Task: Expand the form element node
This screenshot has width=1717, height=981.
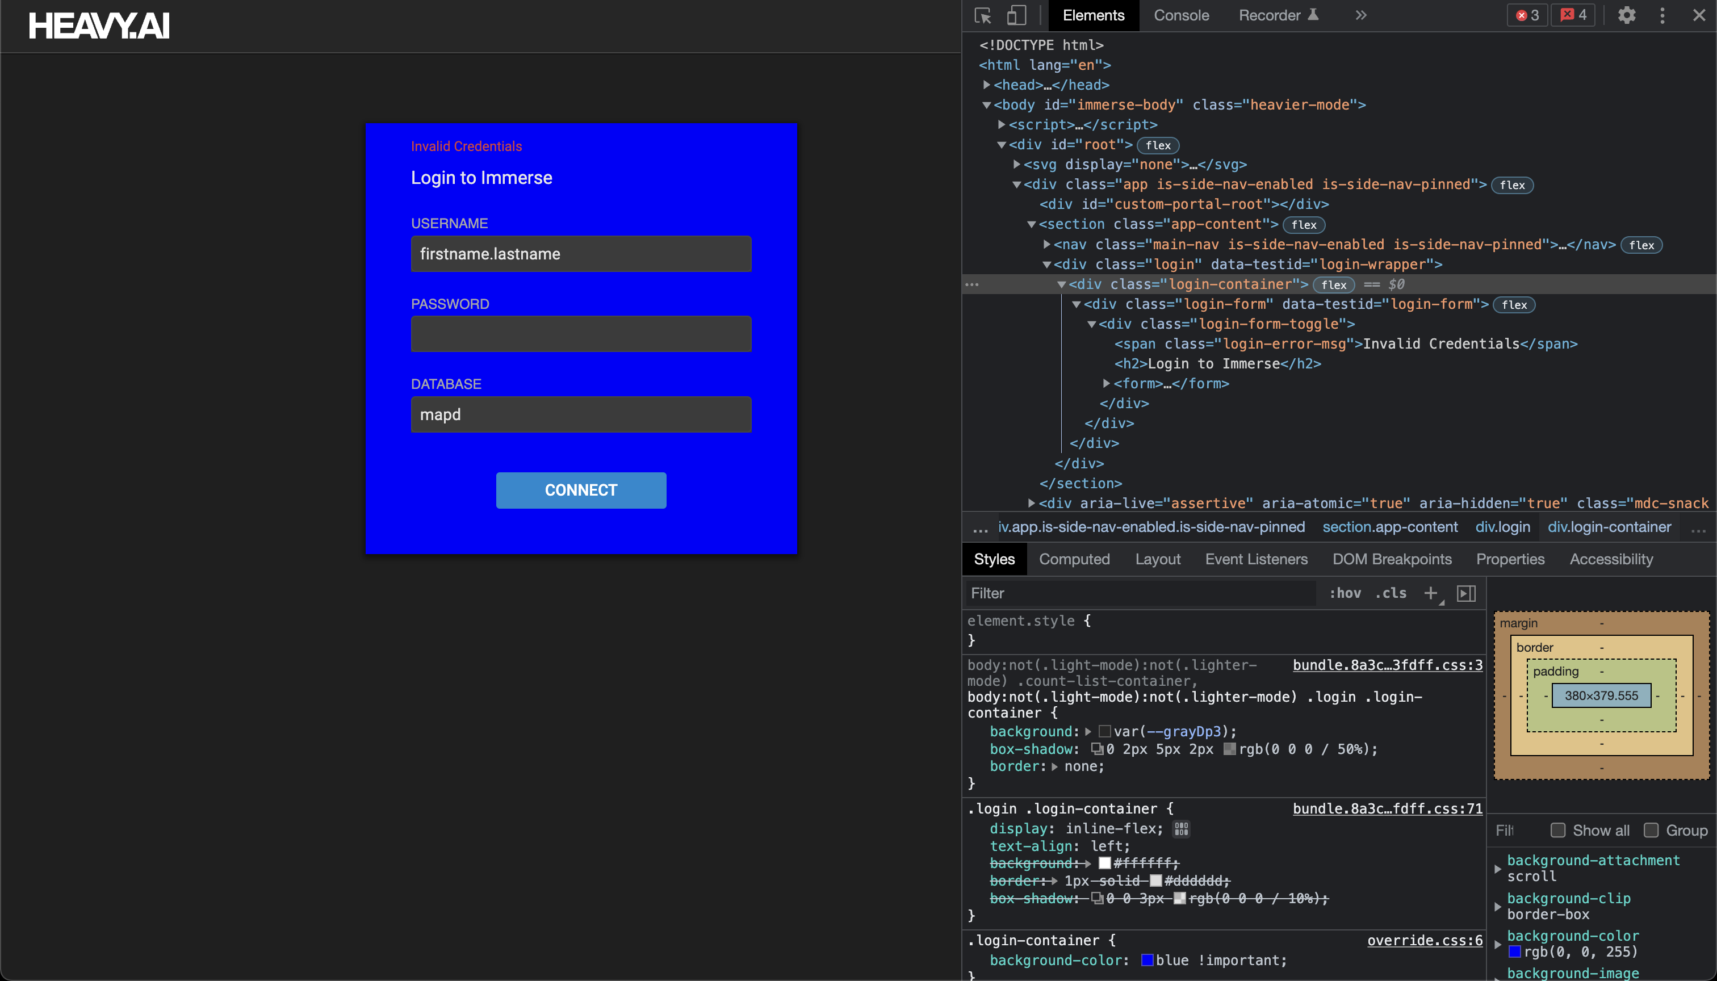Action: (1107, 383)
